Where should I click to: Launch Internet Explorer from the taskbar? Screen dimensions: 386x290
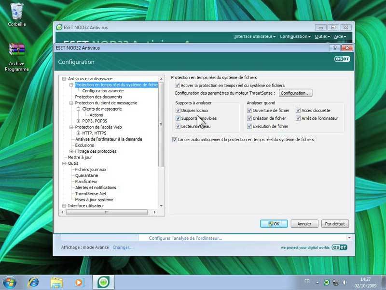point(33,282)
